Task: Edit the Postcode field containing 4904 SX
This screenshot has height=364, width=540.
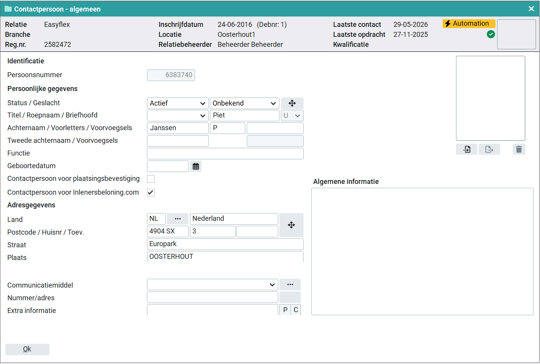Action: click(x=168, y=232)
